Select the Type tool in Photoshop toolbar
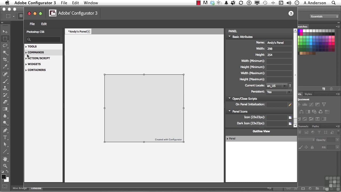 (x=5, y=137)
